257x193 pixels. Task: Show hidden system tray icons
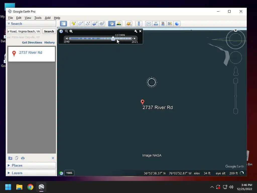pos(212,187)
